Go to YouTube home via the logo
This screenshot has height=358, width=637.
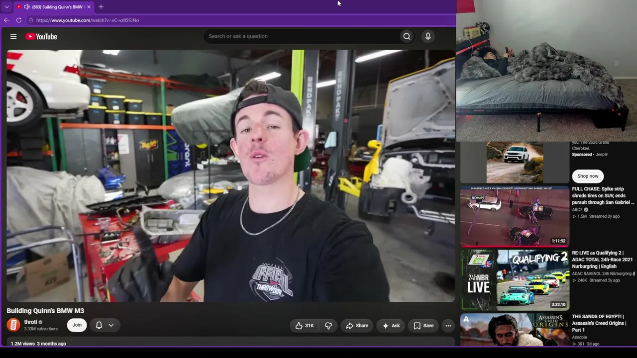point(41,36)
